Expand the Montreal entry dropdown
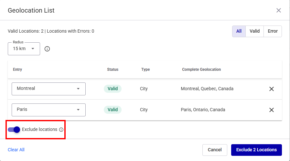Image resolution: width=290 pixels, height=161 pixels. pos(78,89)
